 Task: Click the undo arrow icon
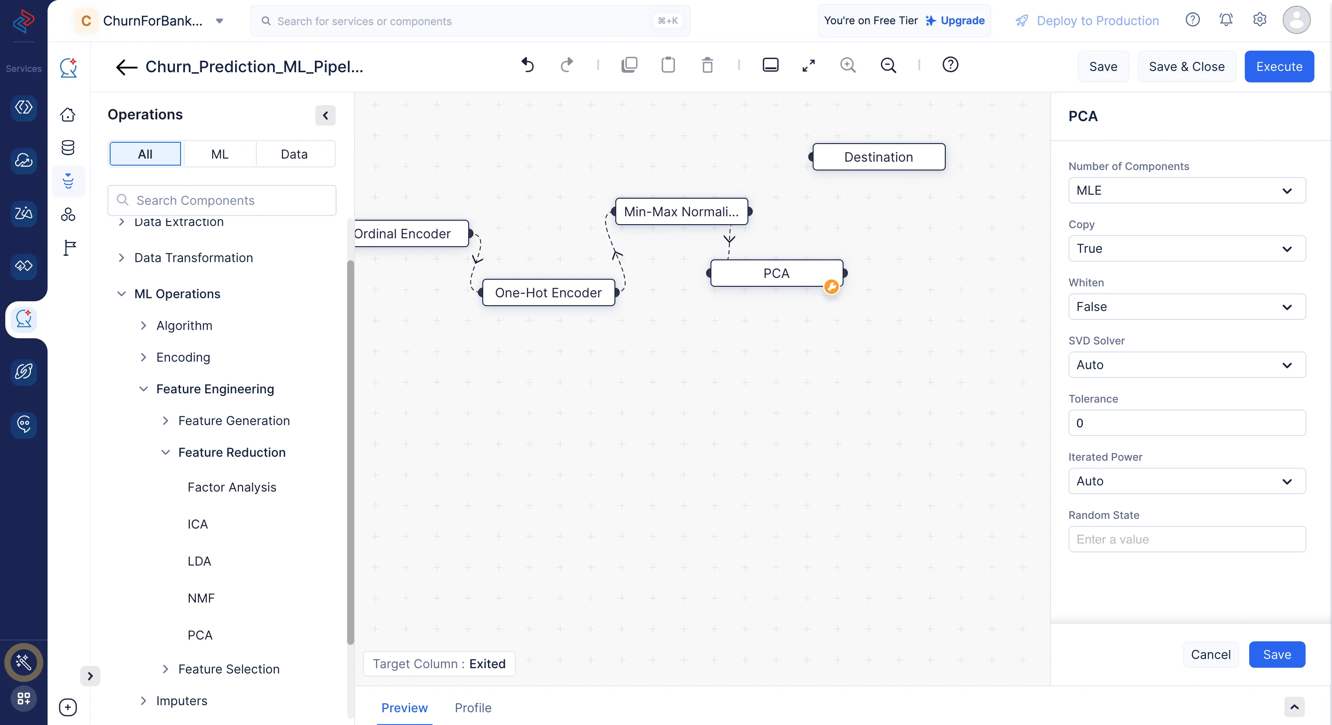click(x=527, y=65)
